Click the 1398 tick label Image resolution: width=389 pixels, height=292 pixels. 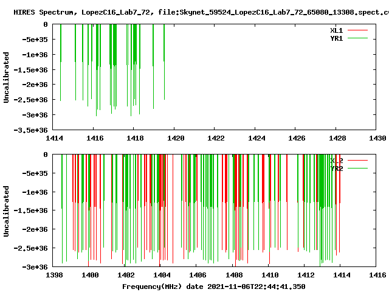[x=54, y=275]
